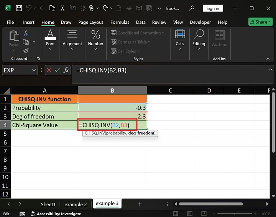Viewport: 276px width, 217px height.
Task: Confirm formula with the Enter checkmark
Action: pos(58,70)
